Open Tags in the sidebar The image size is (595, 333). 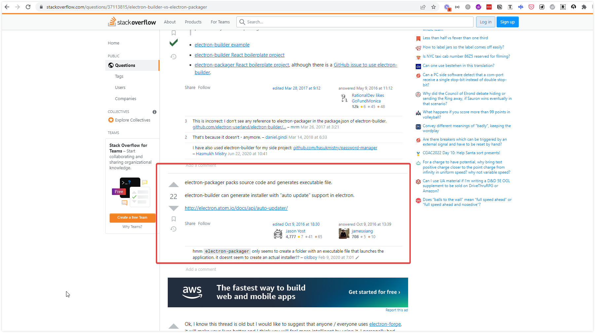(119, 76)
